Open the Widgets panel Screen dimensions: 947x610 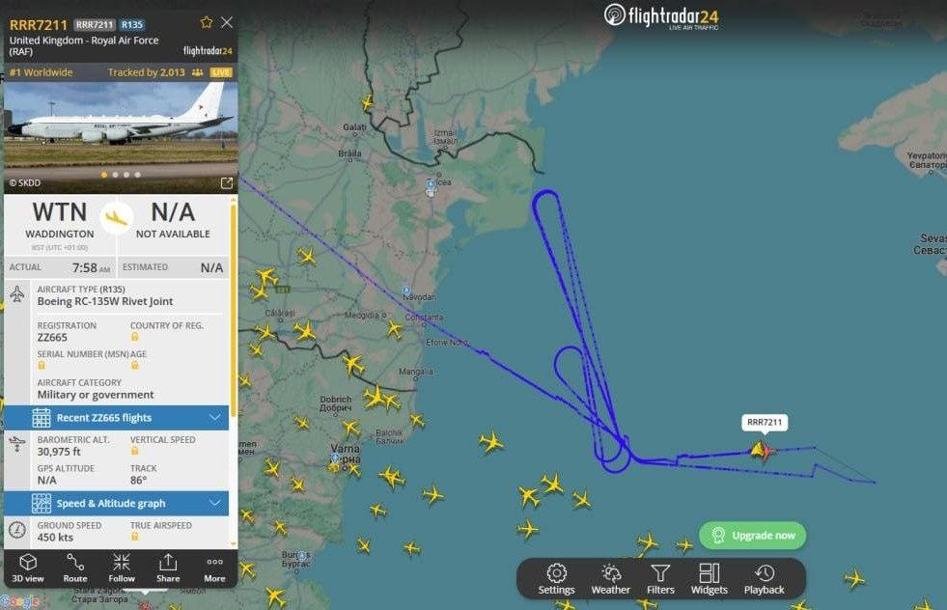[709, 579]
